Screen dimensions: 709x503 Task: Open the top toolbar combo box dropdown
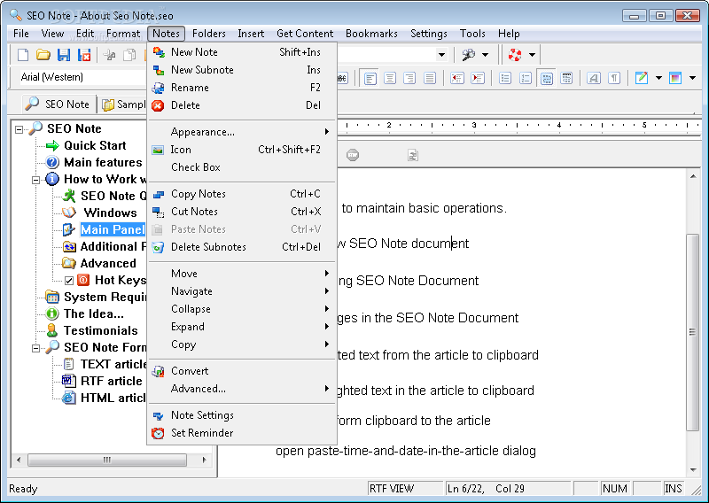point(441,55)
